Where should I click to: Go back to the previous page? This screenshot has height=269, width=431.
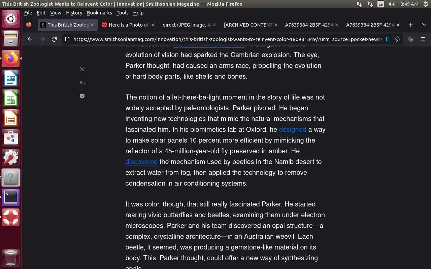point(30,39)
